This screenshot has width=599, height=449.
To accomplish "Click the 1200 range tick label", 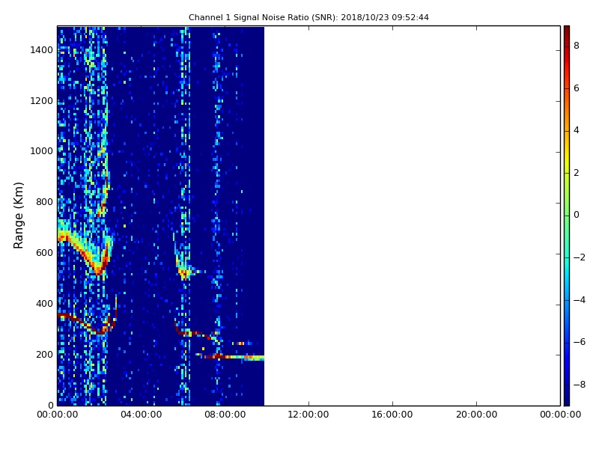I will pyautogui.click(x=42, y=101).
